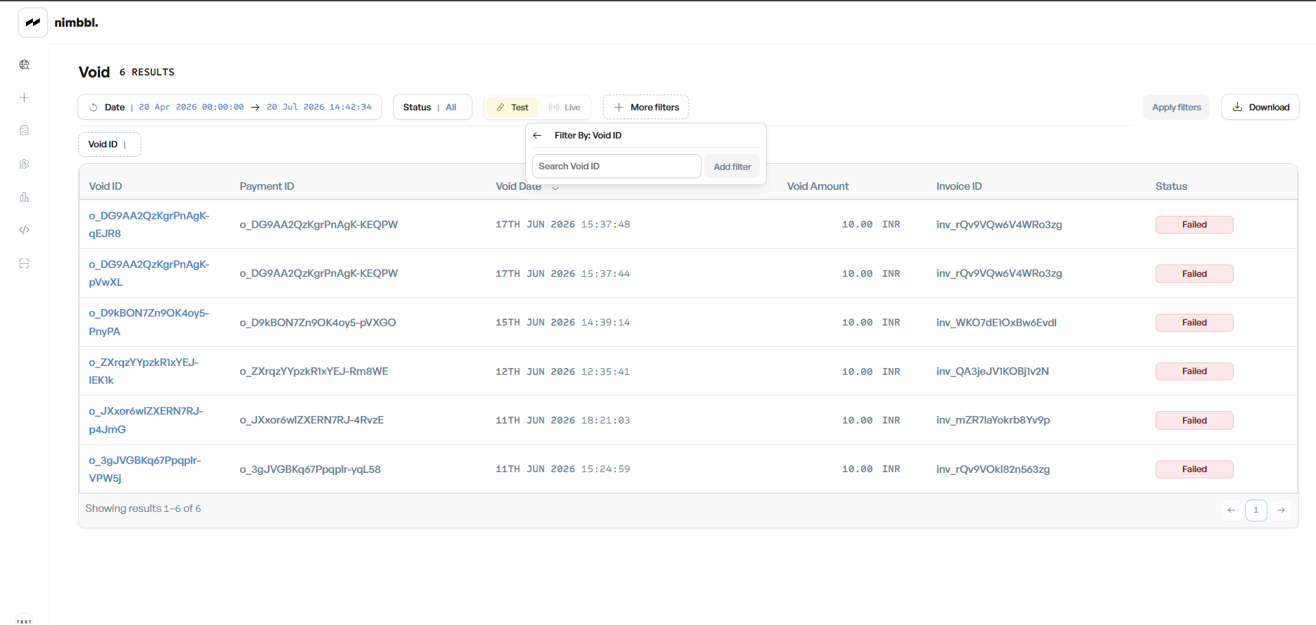This screenshot has height=625, width=1316.
Task: Click the scan frame sidebar icon
Action: tap(24, 263)
